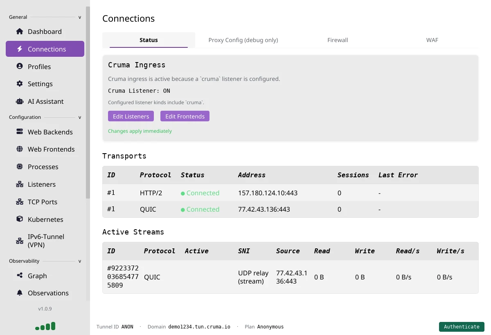Click the Listeners network icon
Viewport: 491px width, 335px height.
19,184
